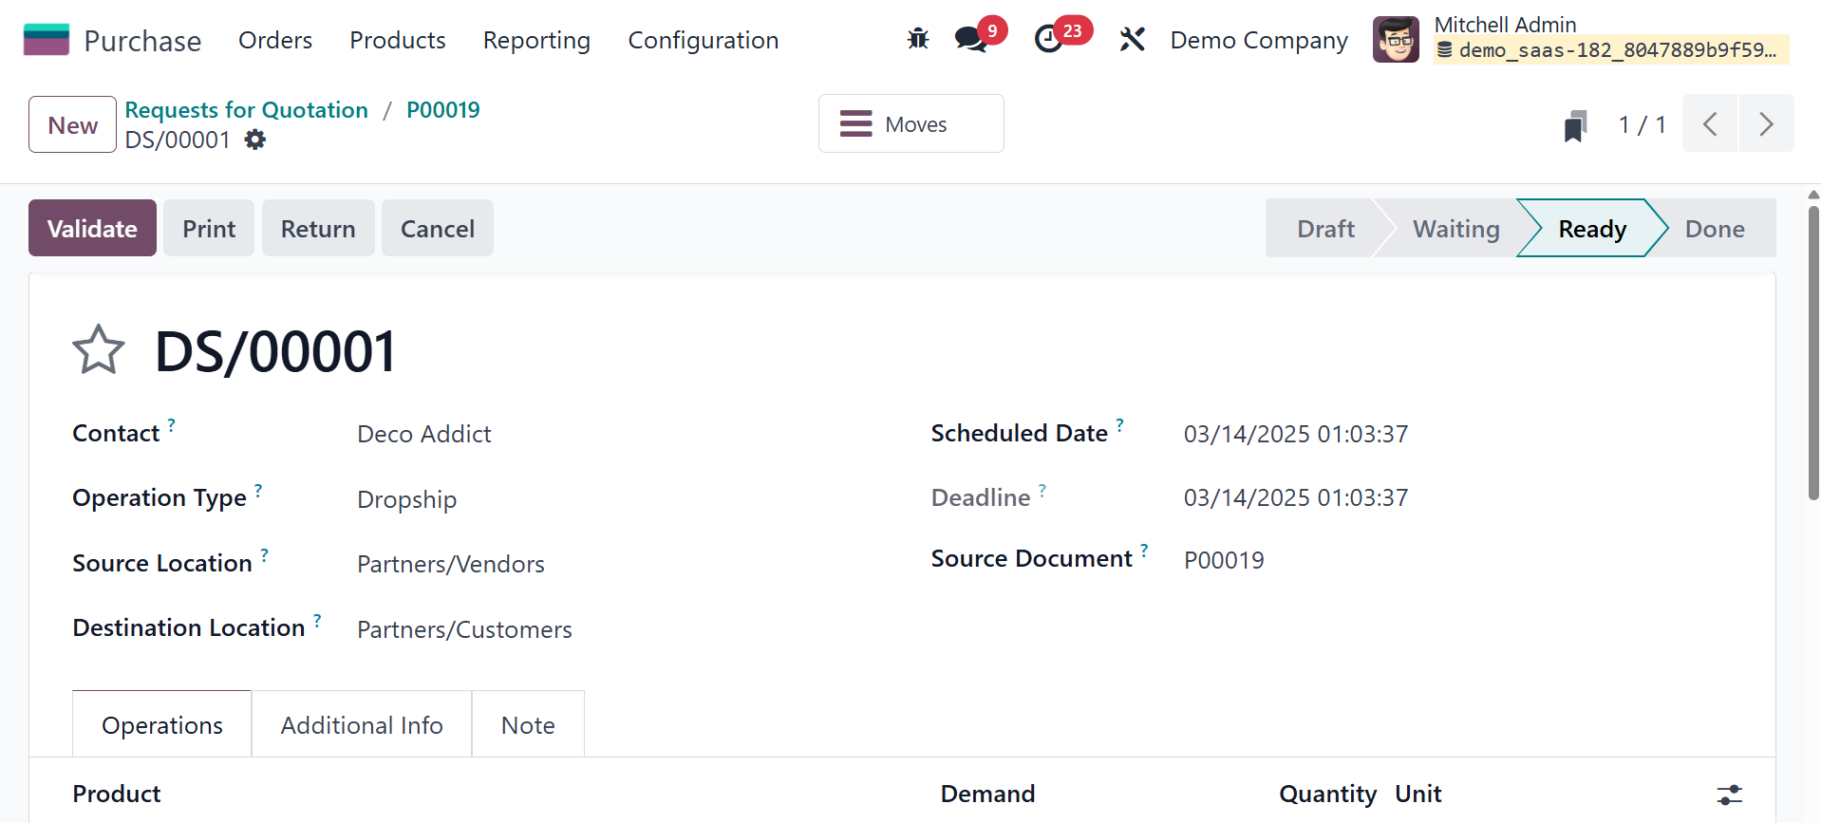Open the debug bug icon menu
The width and height of the screenshot is (1821, 823).
pos(917,40)
